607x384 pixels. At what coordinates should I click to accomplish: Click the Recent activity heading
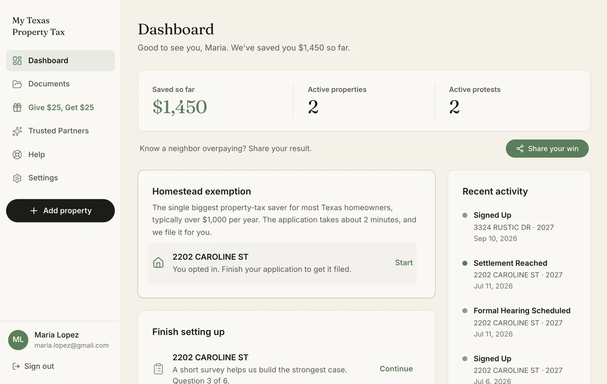coord(495,191)
